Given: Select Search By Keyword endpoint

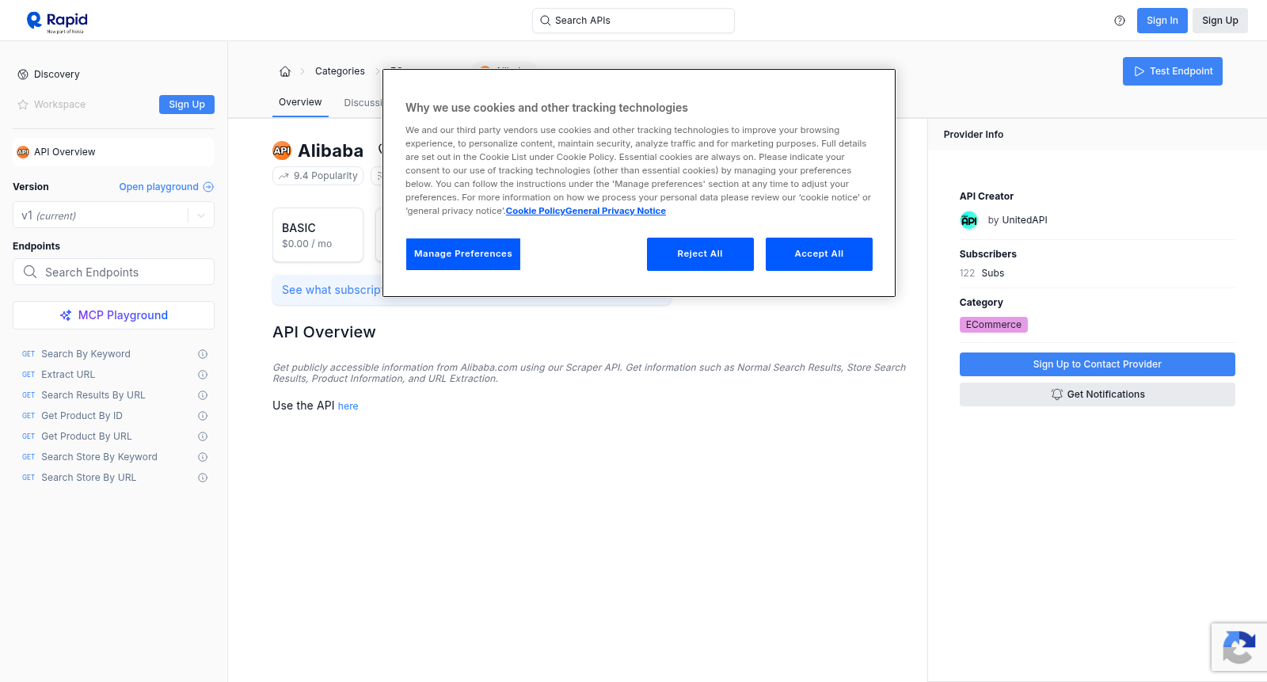Looking at the screenshot, I should click(x=86, y=354).
